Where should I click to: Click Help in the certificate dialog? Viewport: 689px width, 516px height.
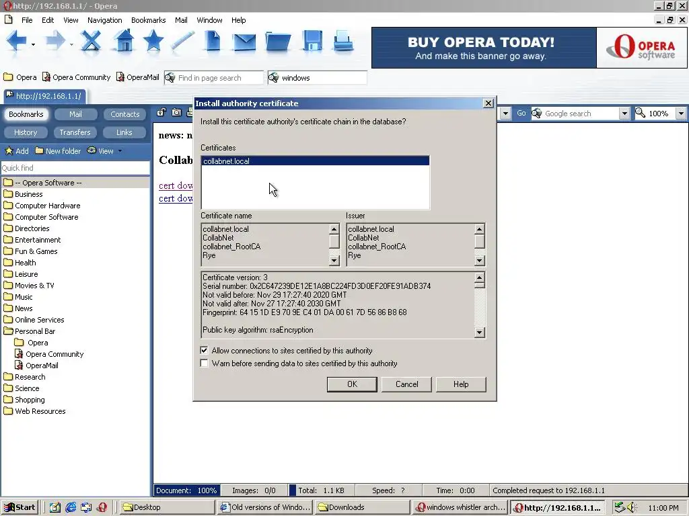[461, 384]
